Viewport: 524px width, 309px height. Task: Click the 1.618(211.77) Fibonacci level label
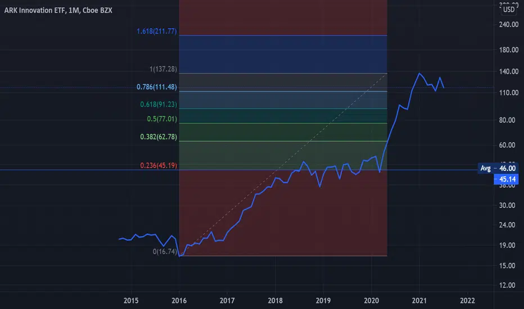point(156,31)
